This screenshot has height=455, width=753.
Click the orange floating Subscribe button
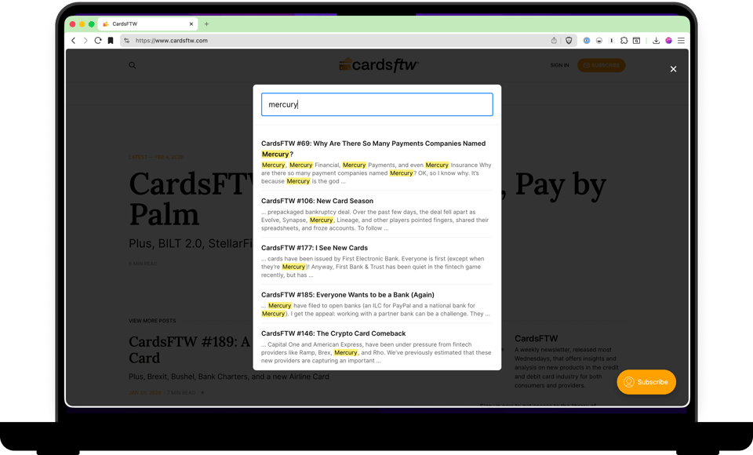646,382
